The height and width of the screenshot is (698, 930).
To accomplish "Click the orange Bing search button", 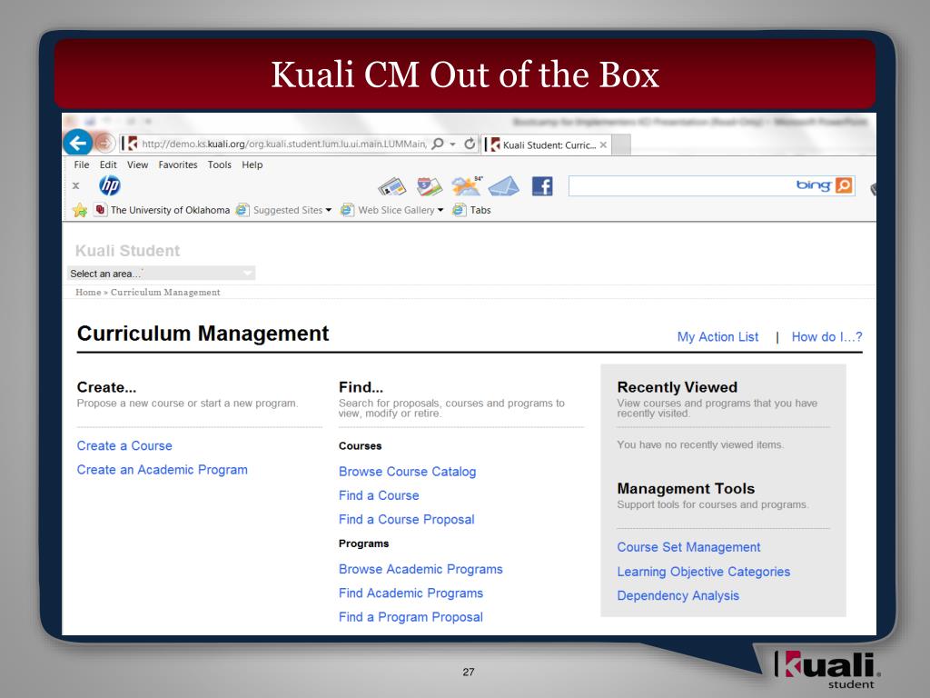I will point(844,185).
